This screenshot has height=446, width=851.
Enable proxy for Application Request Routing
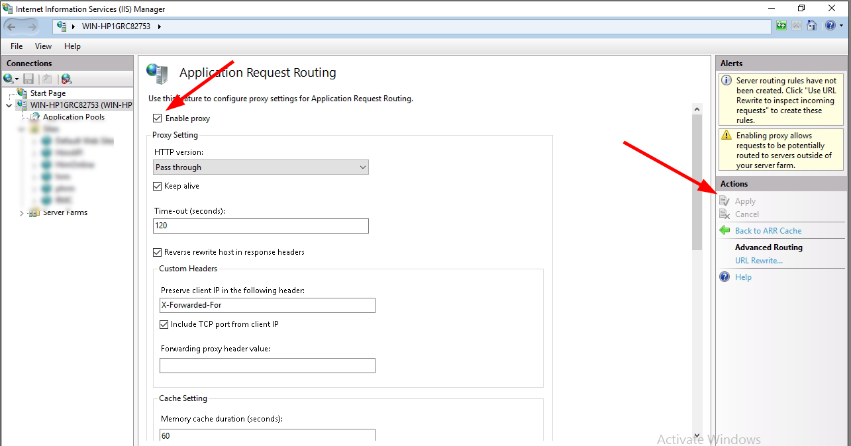click(x=157, y=118)
